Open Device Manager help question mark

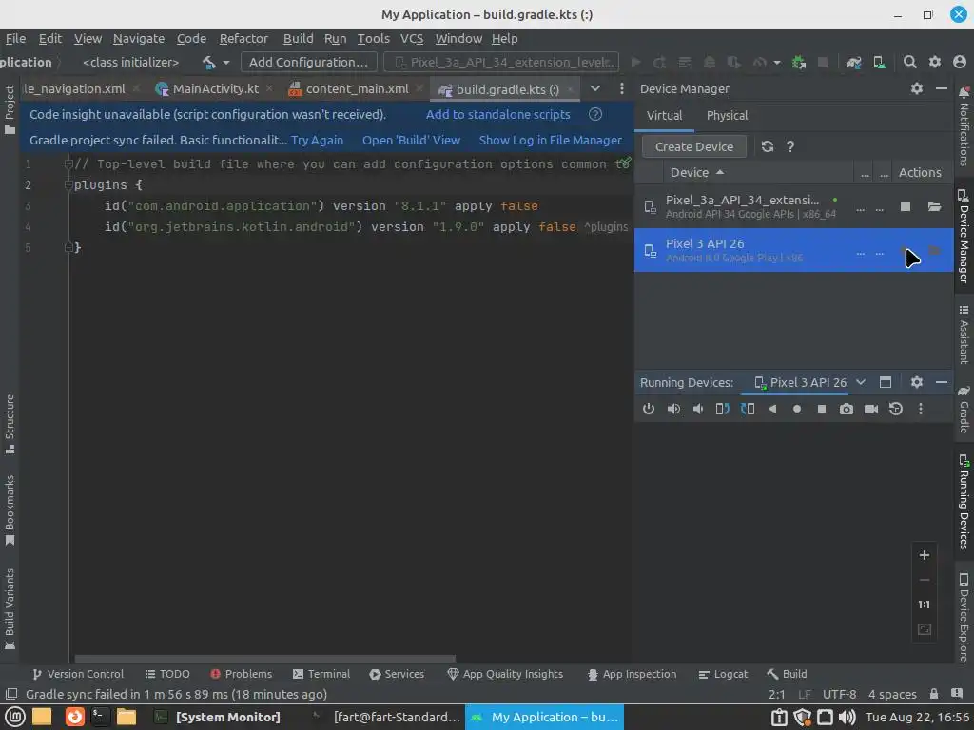(x=790, y=146)
